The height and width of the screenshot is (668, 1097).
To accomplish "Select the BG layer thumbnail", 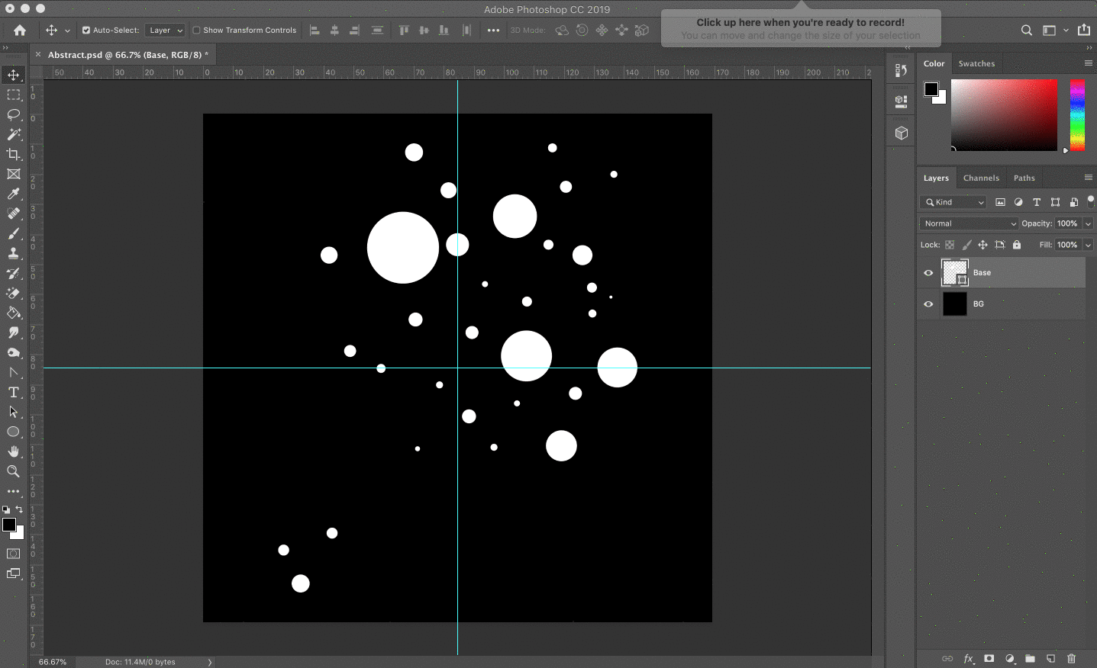I will click(x=954, y=303).
